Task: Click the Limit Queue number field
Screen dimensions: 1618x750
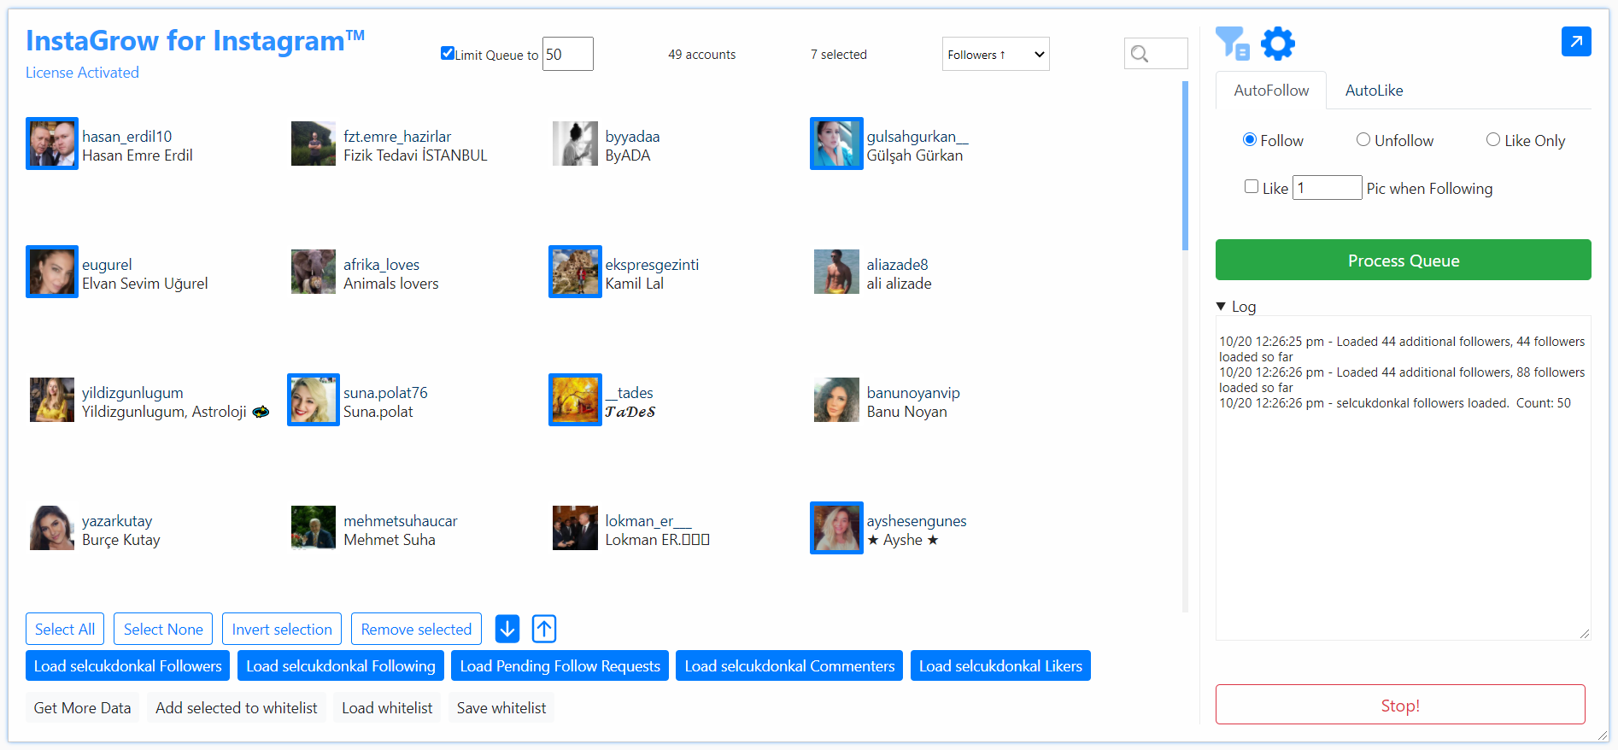Action: (568, 54)
